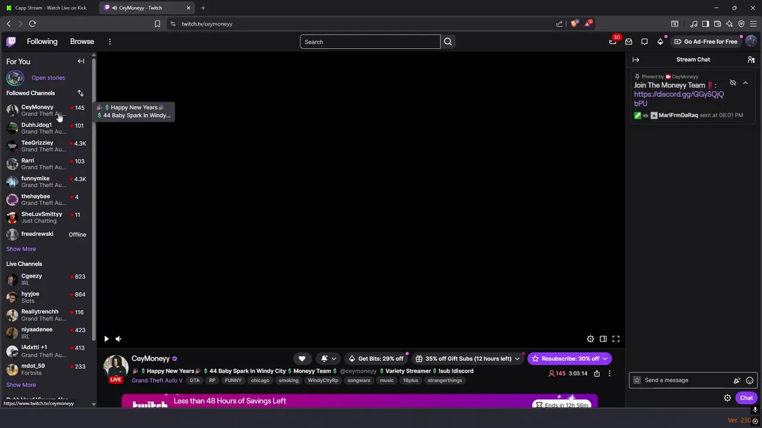Open the Bits/cheer icon in the chat box
762x428 pixels.
tap(737, 380)
